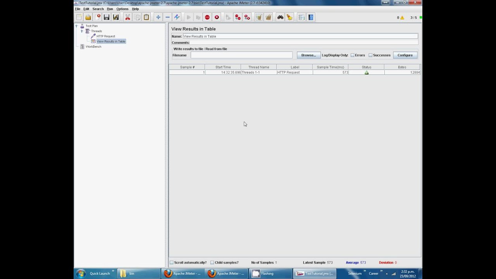
Task: Collapse the Threads tree node
Action: 82,31
